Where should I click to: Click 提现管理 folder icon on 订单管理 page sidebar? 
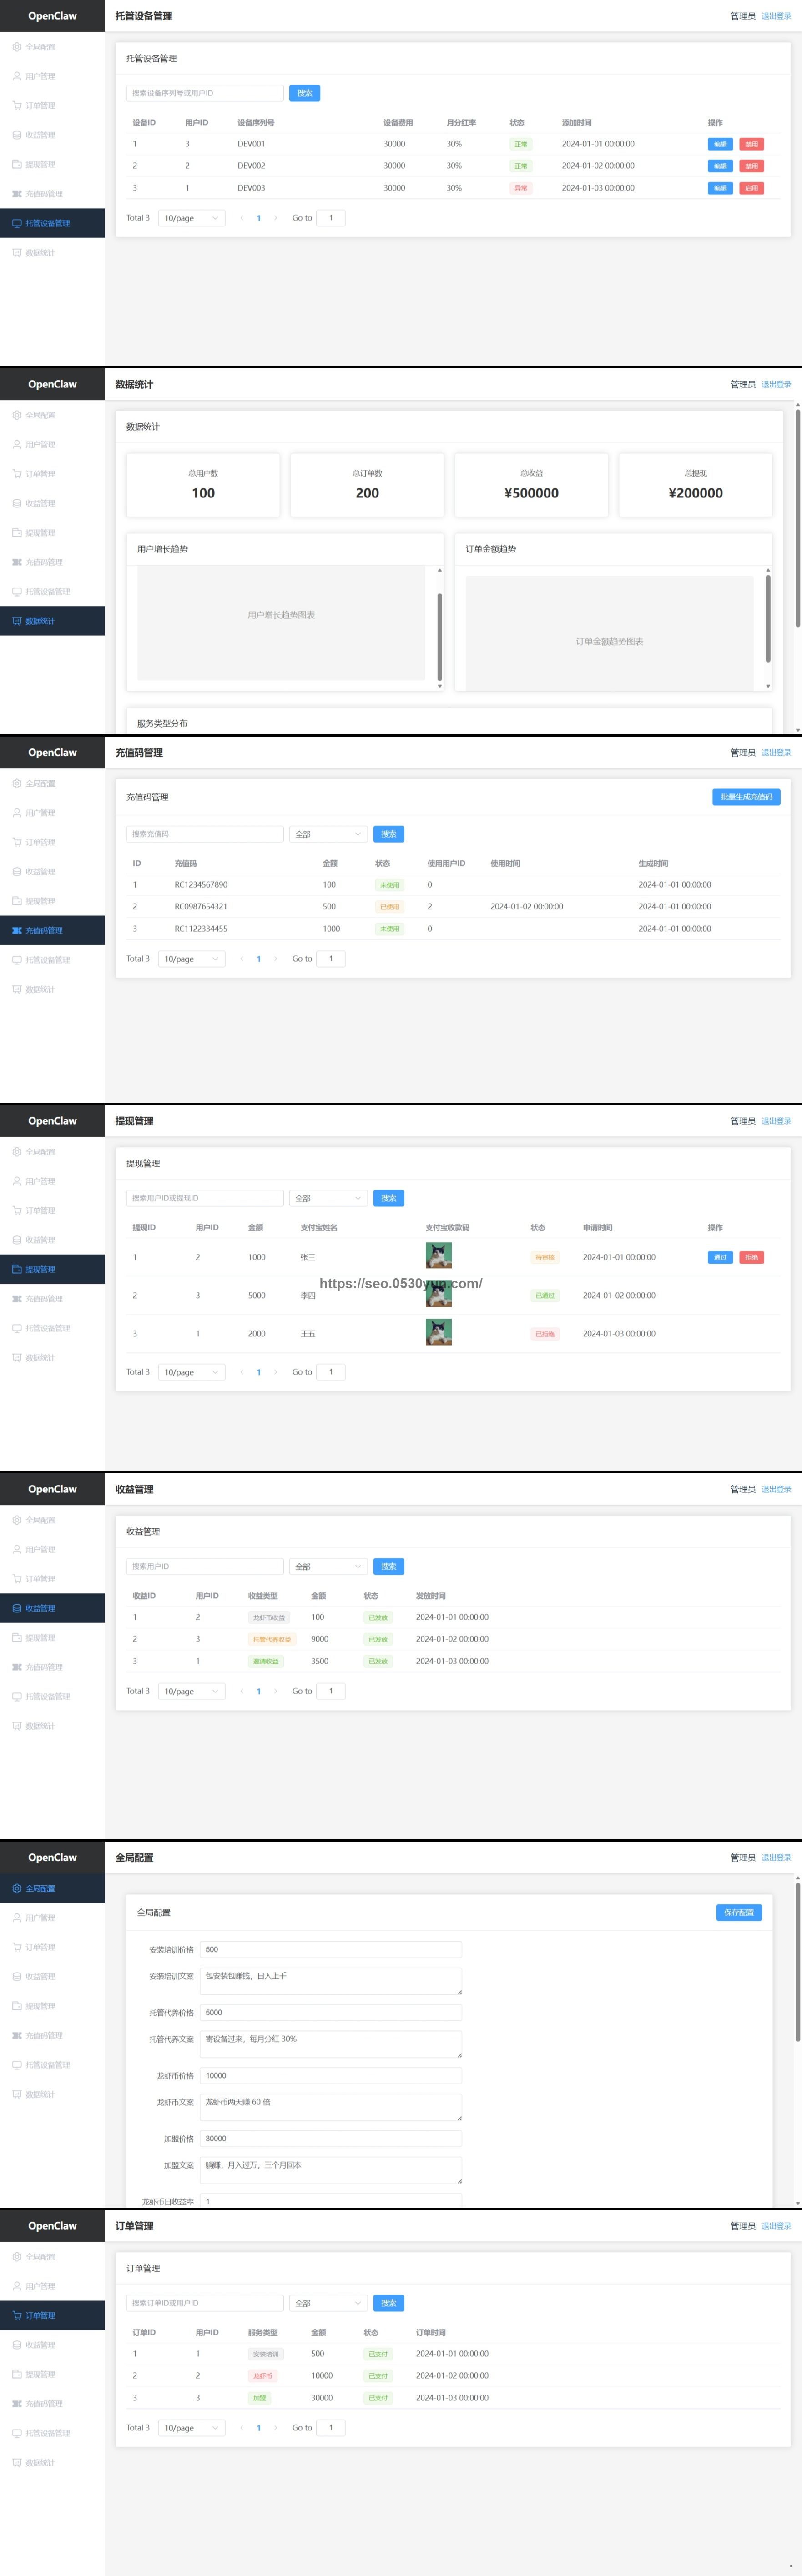[x=16, y=2374]
